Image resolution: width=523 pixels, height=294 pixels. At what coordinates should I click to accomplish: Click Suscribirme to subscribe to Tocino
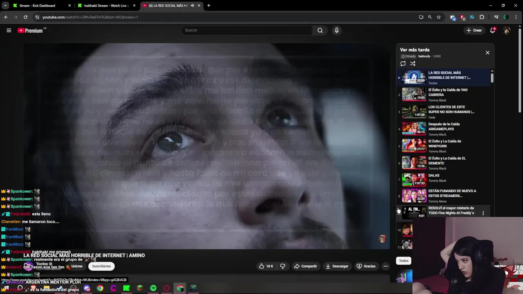pyautogui.click(x=101, y=266)
